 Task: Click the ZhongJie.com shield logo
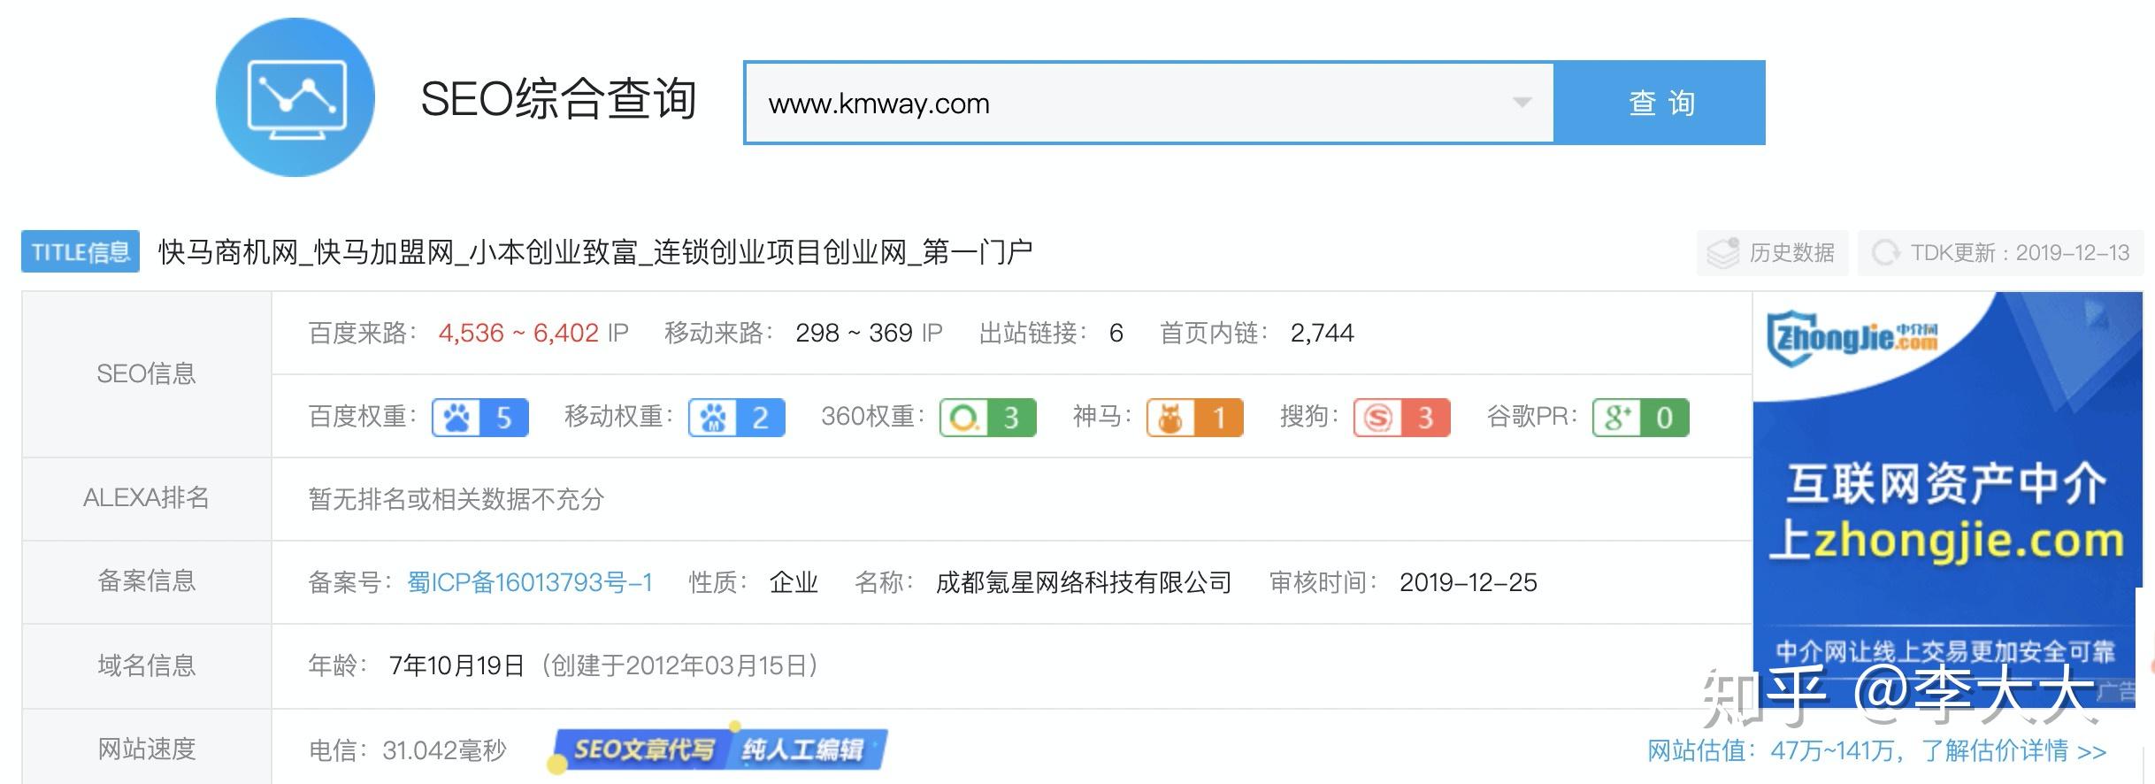1852,337
